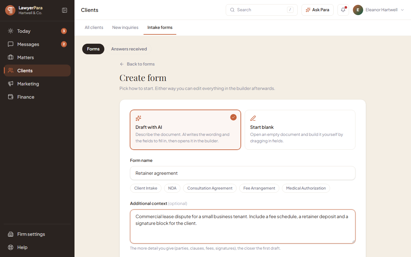Screen dimensions: 411x257
Task: Collapse the sidebar with the panel icon
Action: 65,10
